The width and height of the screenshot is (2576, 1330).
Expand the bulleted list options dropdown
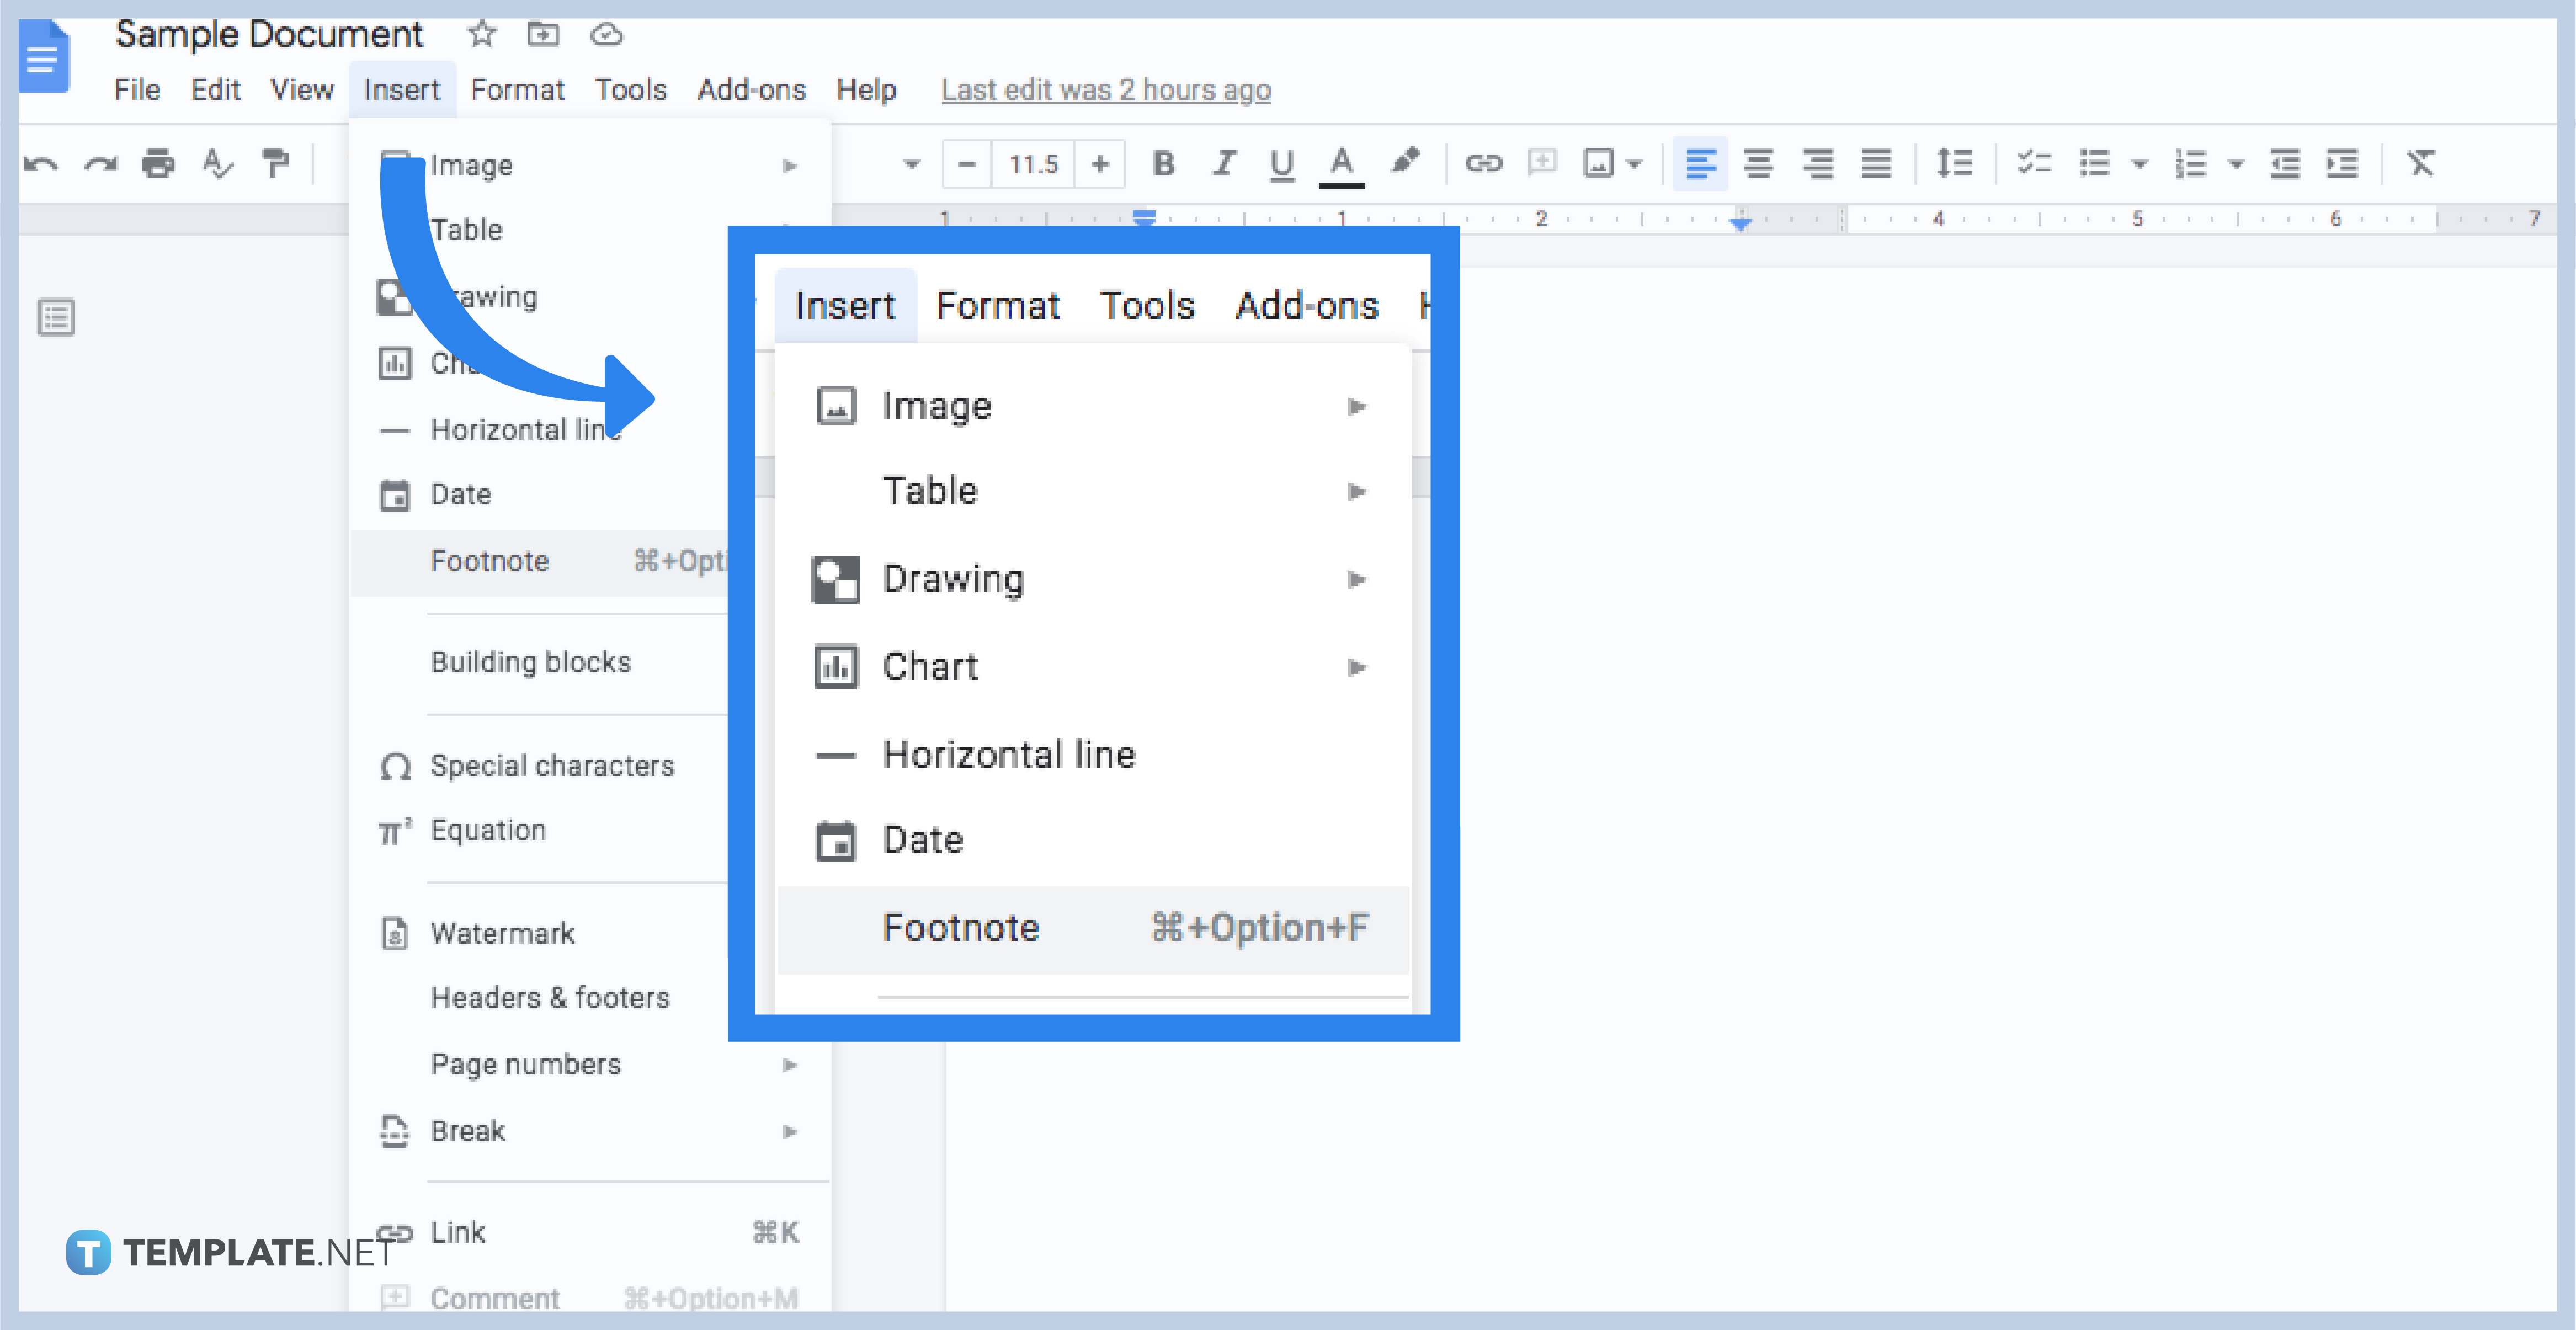[x=2140, y=163]
